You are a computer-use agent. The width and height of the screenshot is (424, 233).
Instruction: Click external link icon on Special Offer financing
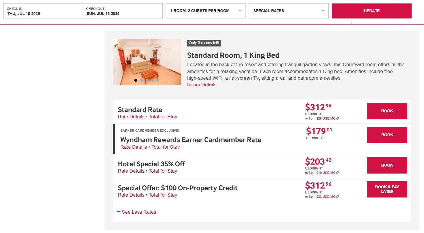338,196
